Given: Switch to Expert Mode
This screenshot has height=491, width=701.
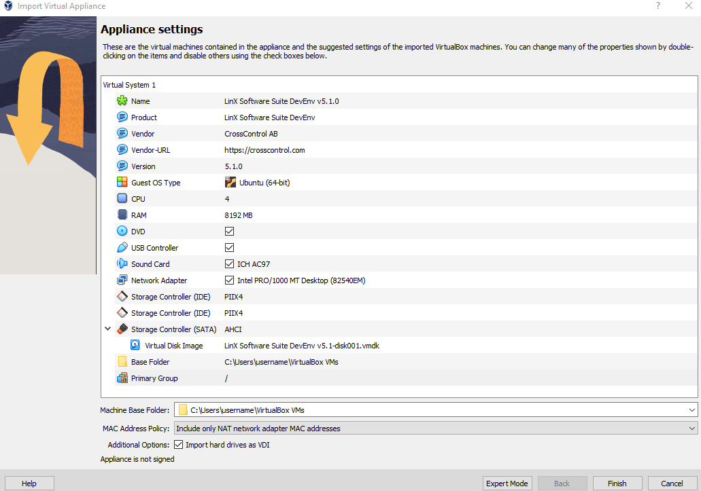Looking at the screenshot, I should (x=507, y=483).
